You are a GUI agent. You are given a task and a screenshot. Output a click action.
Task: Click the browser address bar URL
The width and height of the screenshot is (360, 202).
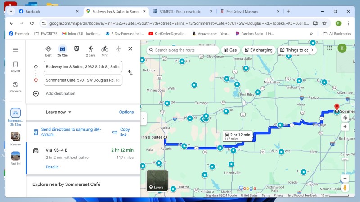179,23
